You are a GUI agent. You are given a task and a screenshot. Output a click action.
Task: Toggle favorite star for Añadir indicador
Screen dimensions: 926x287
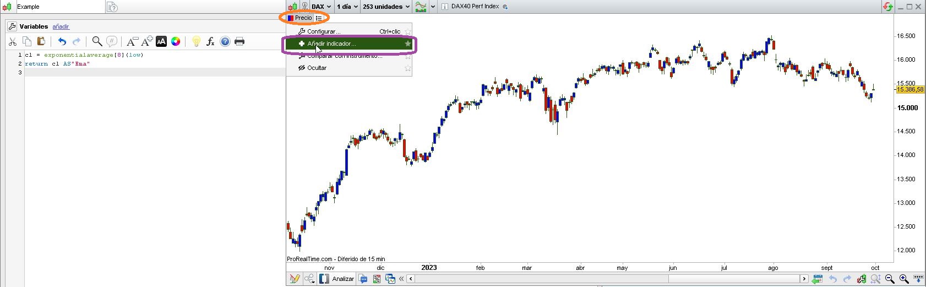pyautogui.click(x=407, y=44)
